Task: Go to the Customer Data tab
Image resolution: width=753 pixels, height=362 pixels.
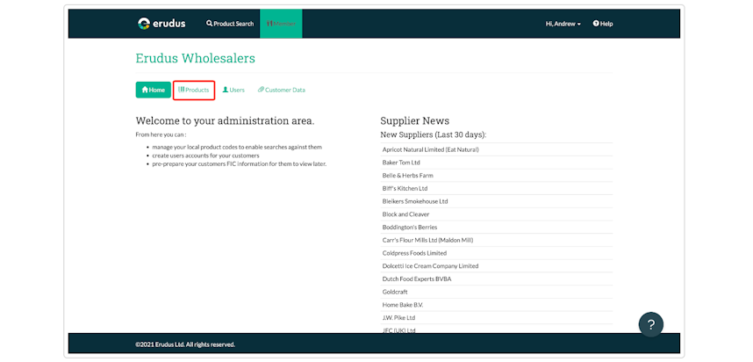Action: (x=282, y=90)
